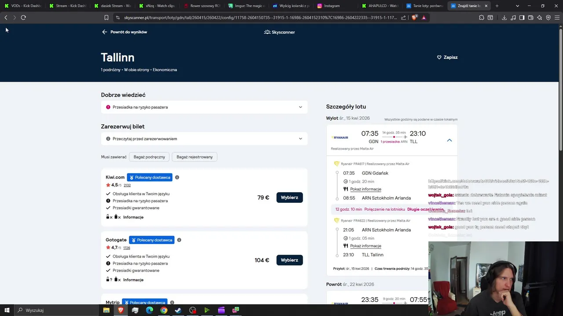Open Leo AI sparkle icon
The width and height of the screenshot is (563, 316).
pyautogui.click(x=539, y=18)
